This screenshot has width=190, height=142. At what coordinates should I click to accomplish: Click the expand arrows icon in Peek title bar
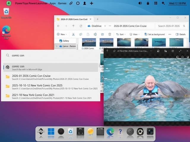click(x=180, y=51)
